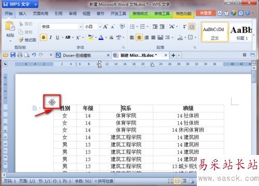Decrease the font size
This screenshot has width=259, height=186.
(x=113, y=27)
